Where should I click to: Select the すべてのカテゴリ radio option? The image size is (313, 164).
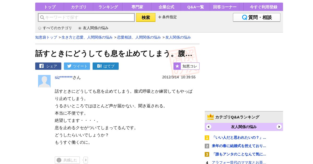click(x=55, y=28)
